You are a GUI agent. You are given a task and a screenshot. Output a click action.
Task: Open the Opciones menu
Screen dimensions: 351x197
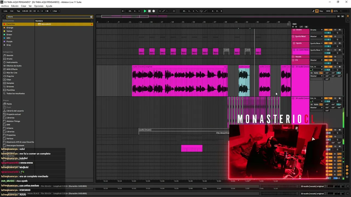pyautogui.click(x=39, y=6)
